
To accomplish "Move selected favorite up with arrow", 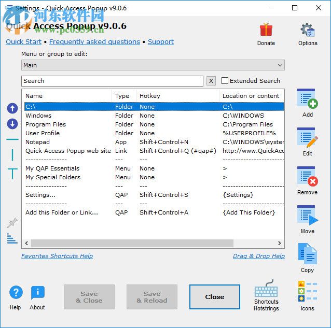I will coord(12,108).
